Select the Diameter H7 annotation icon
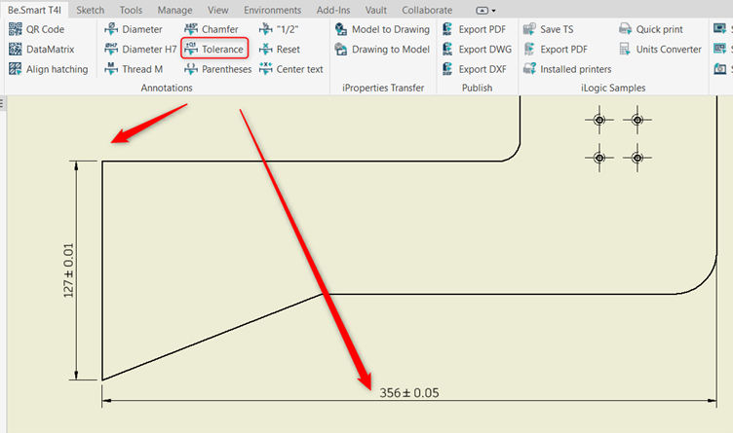733x433 pixels. (x=111, y=49)
